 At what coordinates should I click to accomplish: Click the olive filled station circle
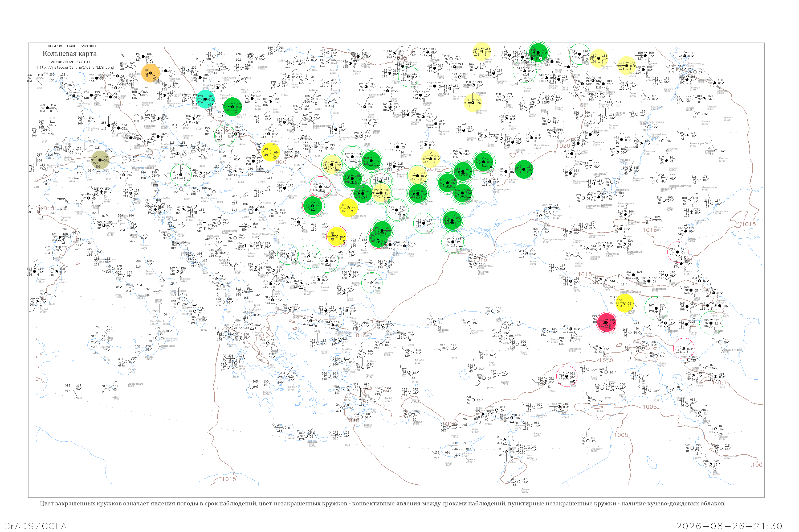(100, 160)
